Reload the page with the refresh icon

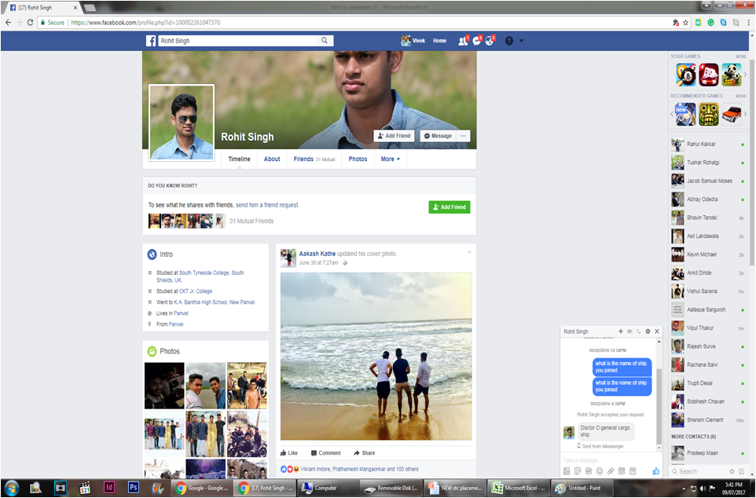[x=30, y=22]
